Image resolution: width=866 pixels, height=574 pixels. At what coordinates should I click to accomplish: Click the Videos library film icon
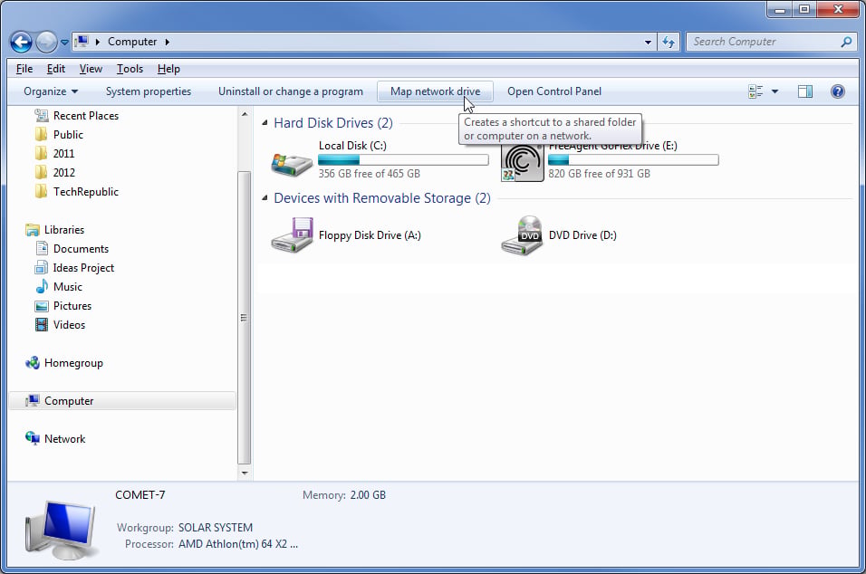42,324
